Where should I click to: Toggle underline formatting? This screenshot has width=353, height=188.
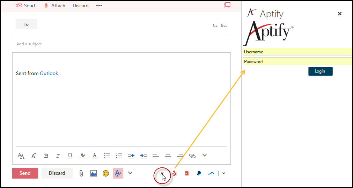(x=70, y=156)
